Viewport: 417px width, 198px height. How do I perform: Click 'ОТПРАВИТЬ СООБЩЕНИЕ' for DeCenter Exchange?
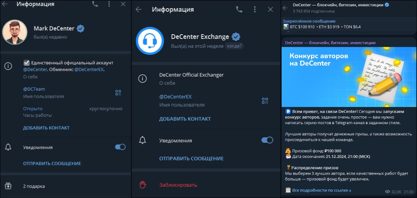pos(191,158)
